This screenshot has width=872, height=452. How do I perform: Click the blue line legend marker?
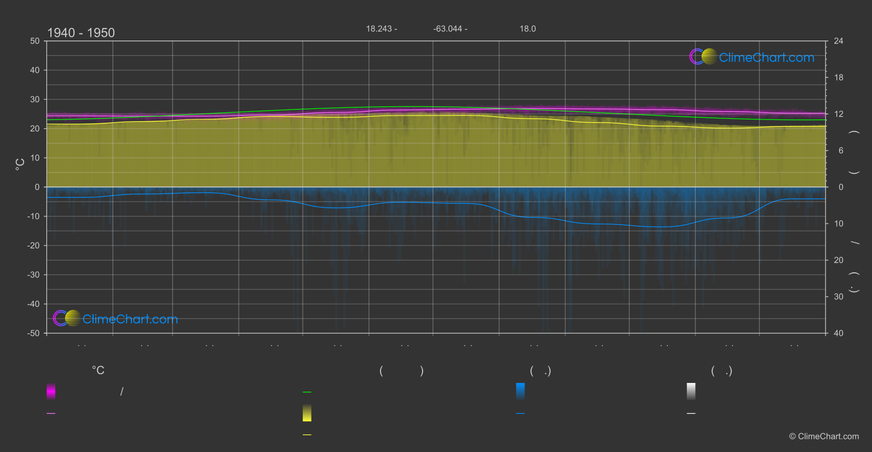[x=521, y=414]
